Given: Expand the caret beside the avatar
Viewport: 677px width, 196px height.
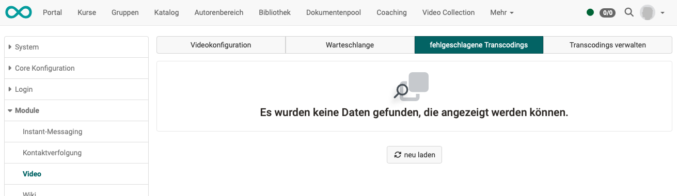Looking at the screenshot, I should click(x=663, y=13).
